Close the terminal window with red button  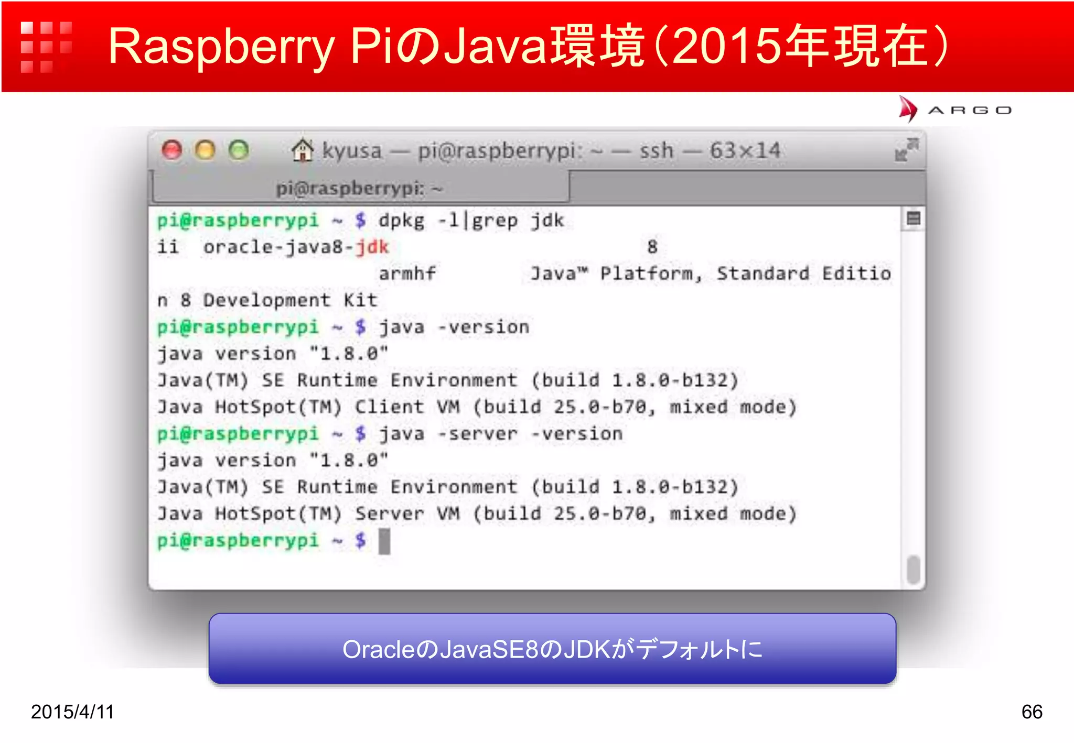click(x=172, y=150)
